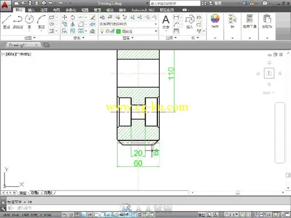The height and width of the screenshot is (218, 291).
Task: Click the green layer color swatch
Action: point(118,31)
